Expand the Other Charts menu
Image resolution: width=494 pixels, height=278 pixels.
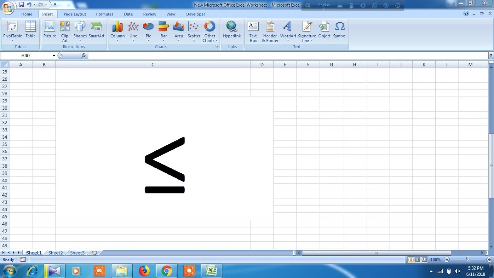[210, 31]
